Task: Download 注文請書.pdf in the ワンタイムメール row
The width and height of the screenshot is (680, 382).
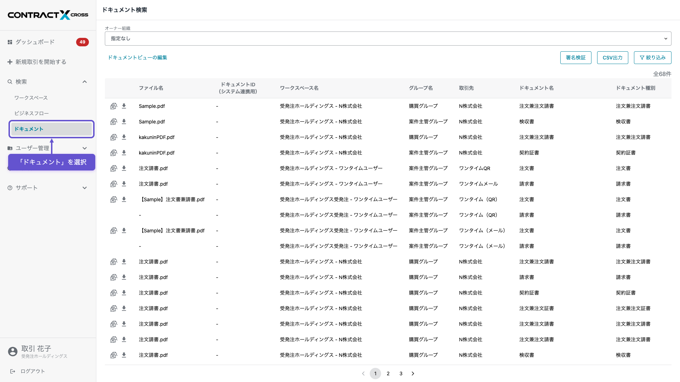Action: click(x=124, y=184)
